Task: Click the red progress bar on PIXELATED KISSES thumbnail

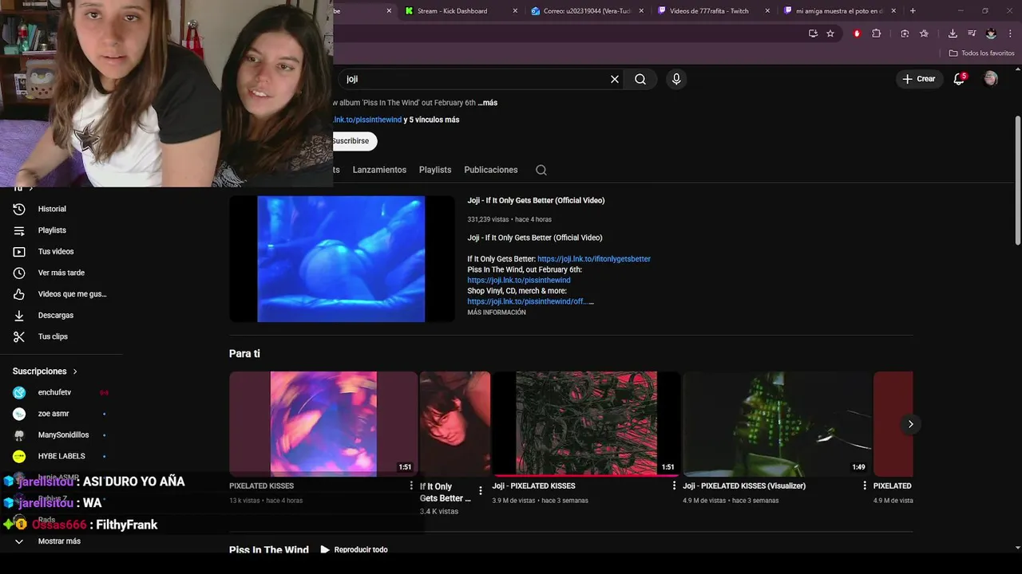Action: 586,476
